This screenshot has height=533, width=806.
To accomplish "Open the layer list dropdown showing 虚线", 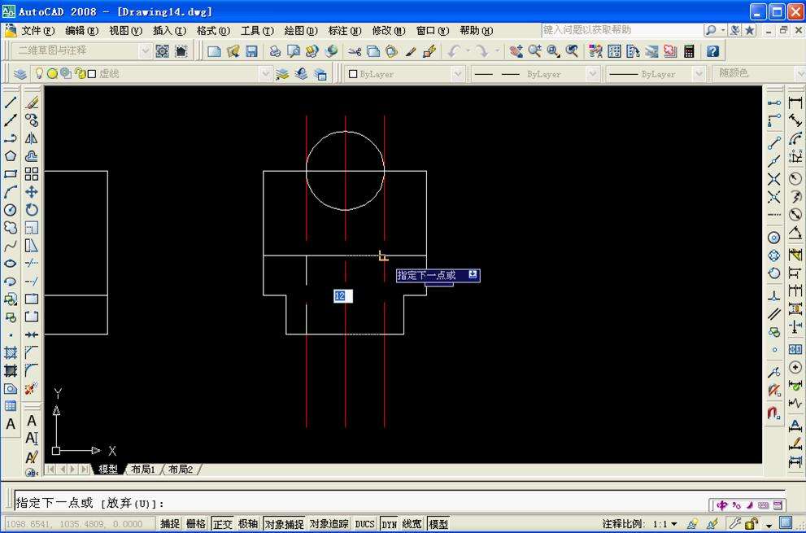I will tap(265, 74).
